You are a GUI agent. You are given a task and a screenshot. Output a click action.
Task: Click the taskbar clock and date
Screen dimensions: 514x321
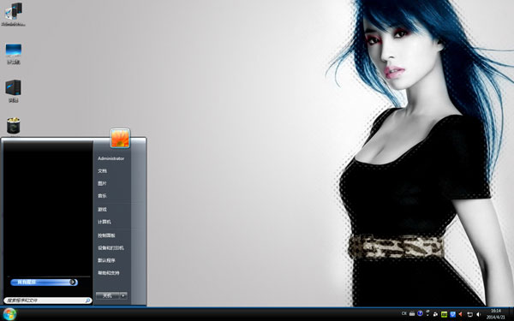pos(496,314)
